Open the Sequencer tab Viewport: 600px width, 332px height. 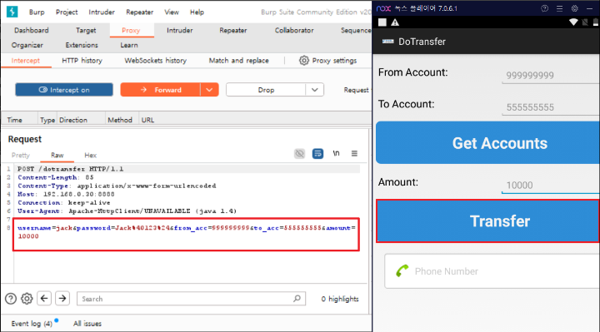point(356,30)
